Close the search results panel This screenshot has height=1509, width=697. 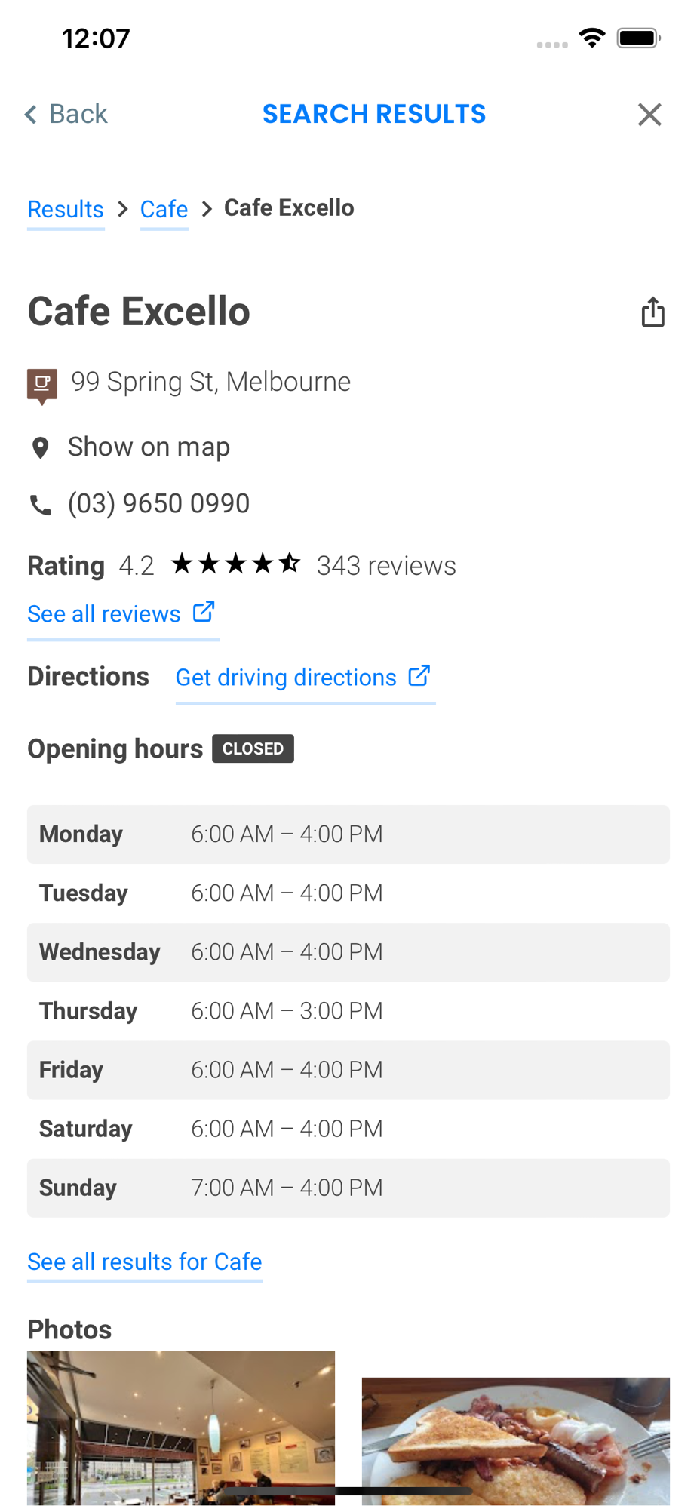pyautogui.click(x=649, y=115)
